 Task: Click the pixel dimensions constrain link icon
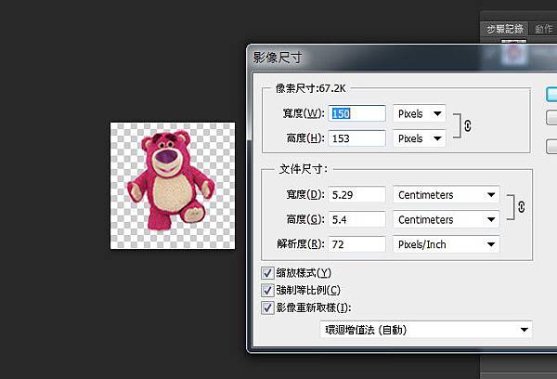468,125
